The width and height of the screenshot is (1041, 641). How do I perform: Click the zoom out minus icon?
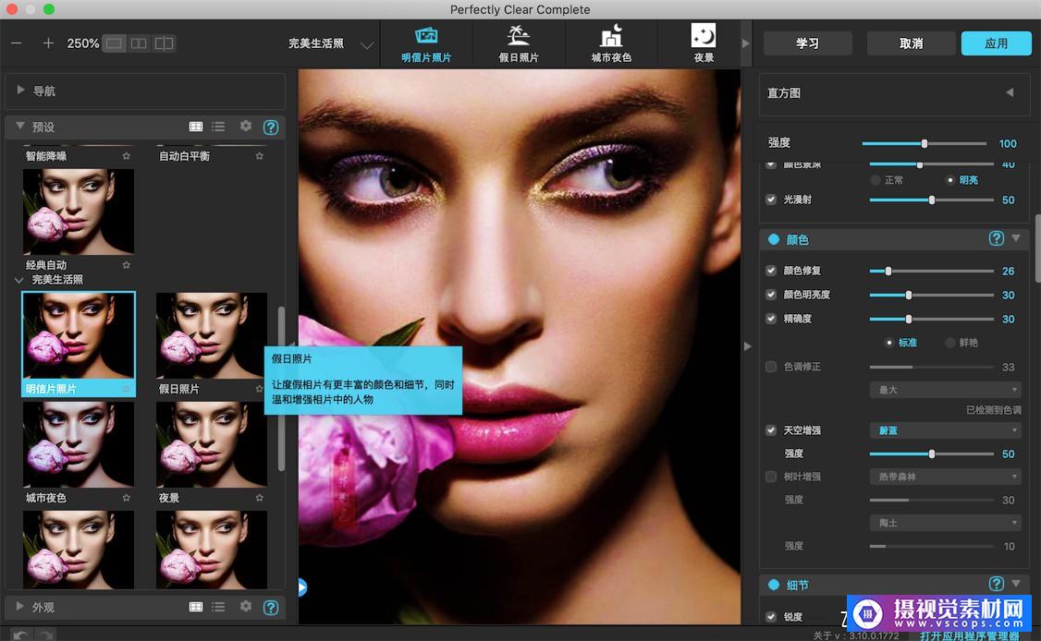point(17,43)
